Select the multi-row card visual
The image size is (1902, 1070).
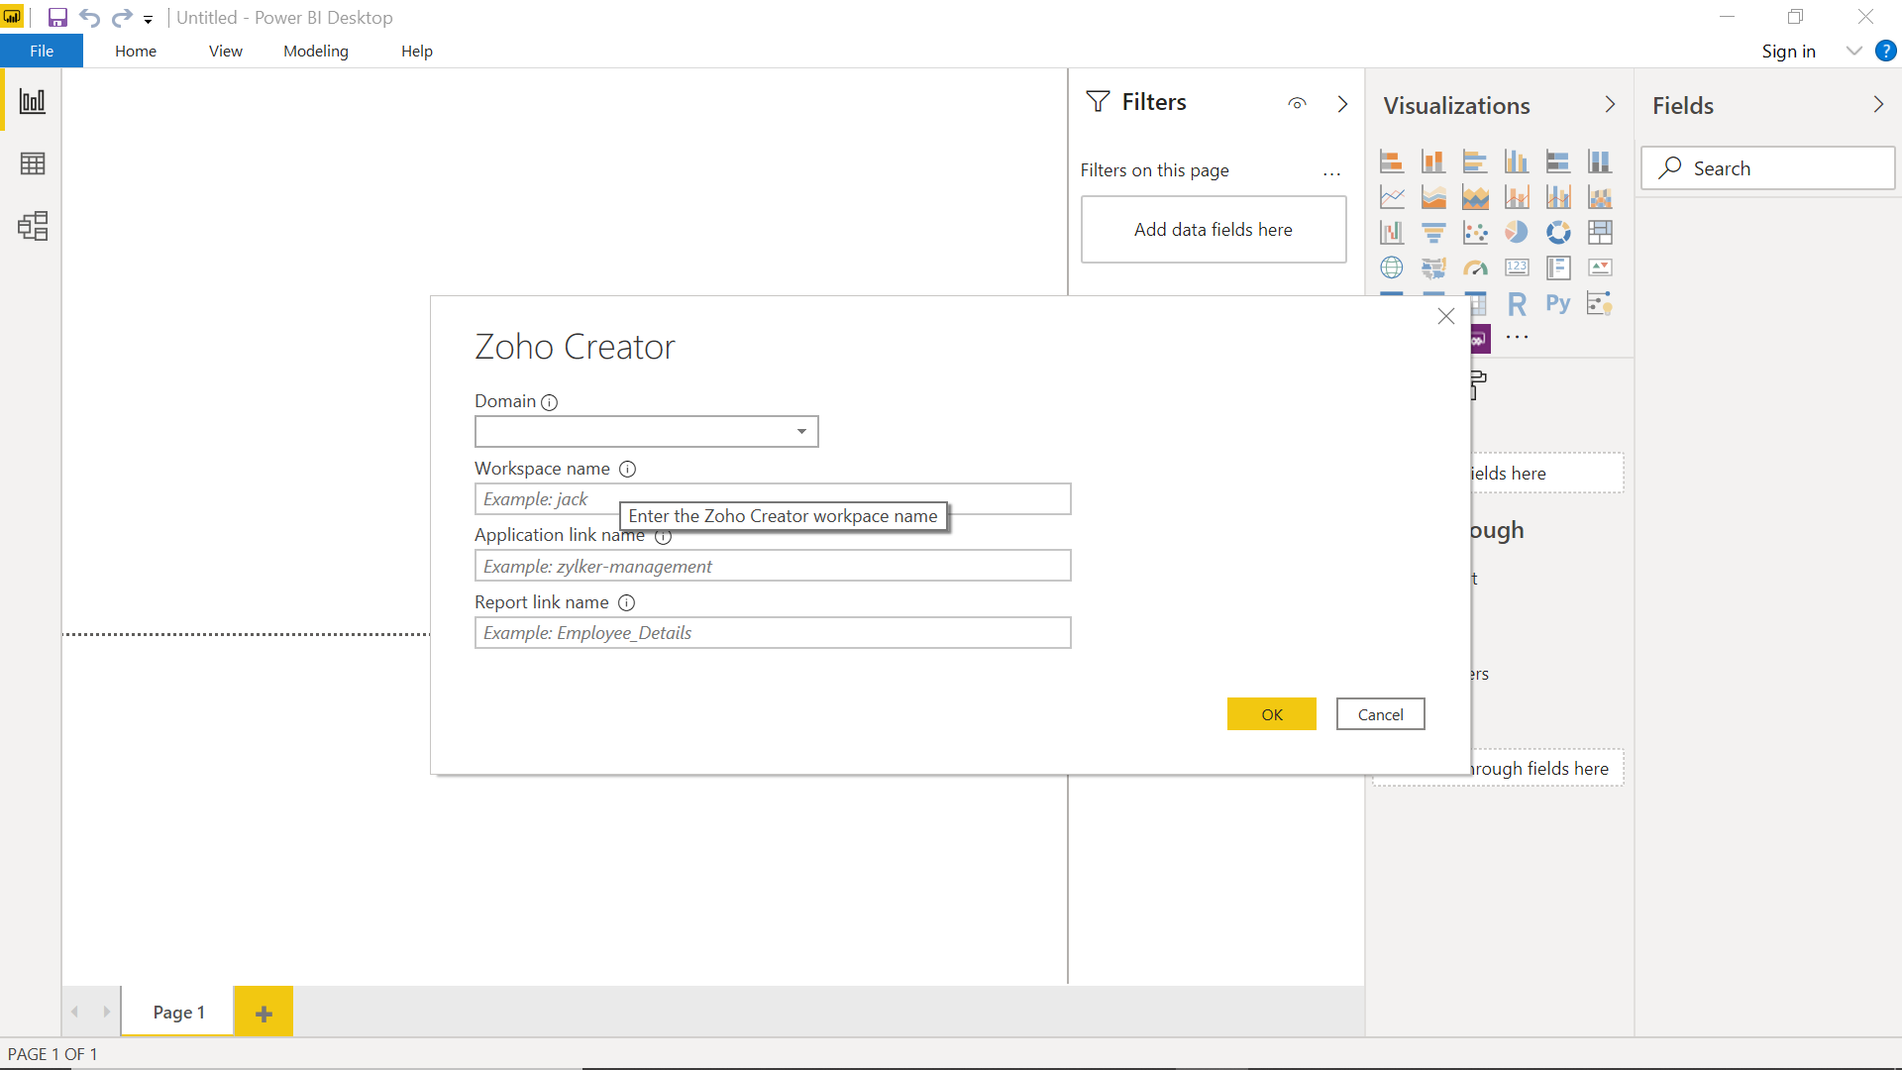(1558, 267)
